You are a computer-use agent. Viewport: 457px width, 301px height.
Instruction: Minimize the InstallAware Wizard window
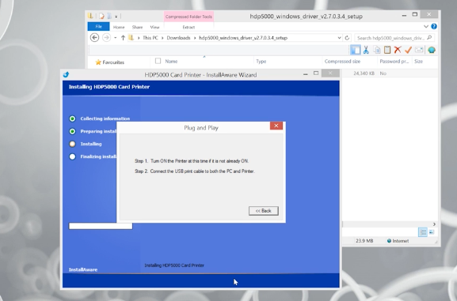tap(305, 74)
